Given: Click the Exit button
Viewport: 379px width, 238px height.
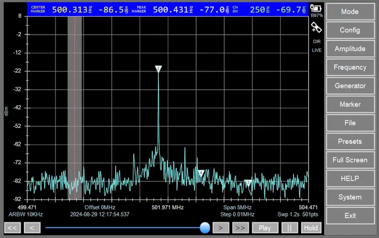Looking at the screenshot, I should (x=350, y=216).
